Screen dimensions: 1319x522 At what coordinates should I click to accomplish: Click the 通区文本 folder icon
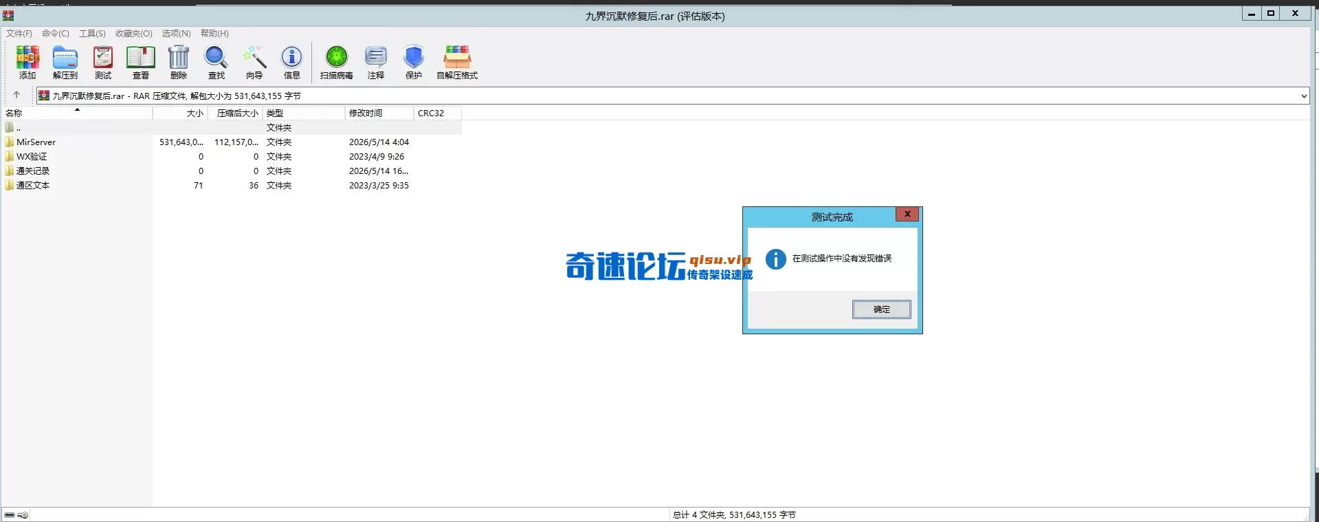coord(10,185)
